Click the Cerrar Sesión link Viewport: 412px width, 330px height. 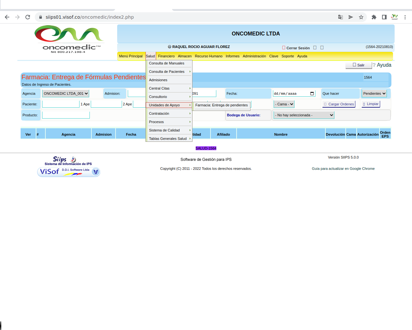point(298,48)
